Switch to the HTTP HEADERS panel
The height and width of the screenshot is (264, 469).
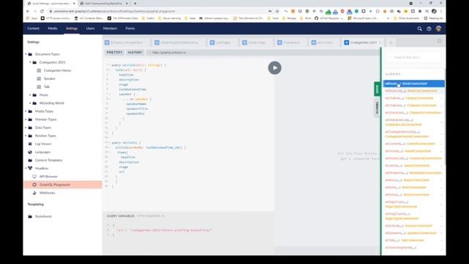click(150, 216)
